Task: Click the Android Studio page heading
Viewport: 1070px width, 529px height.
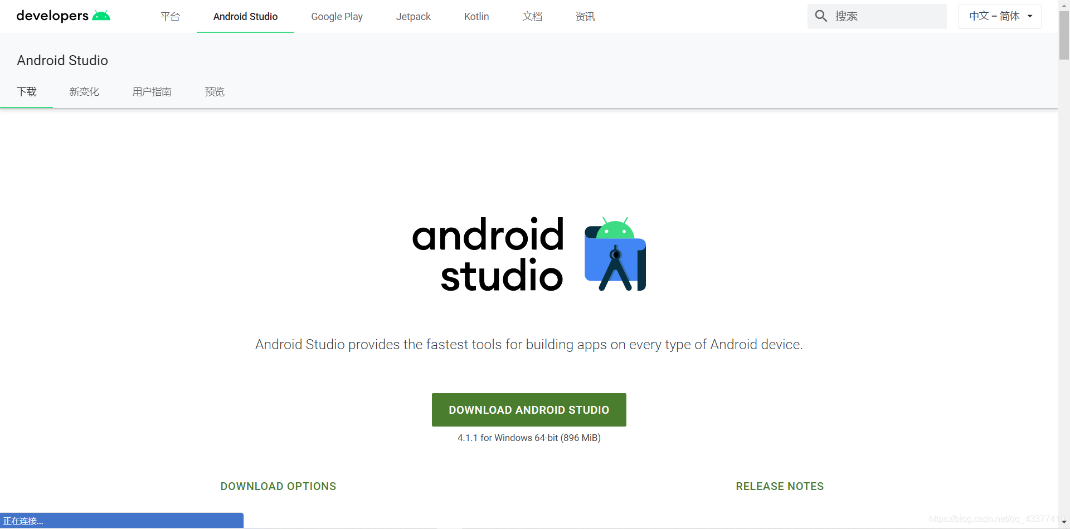Action: click(x=62, y=60)
